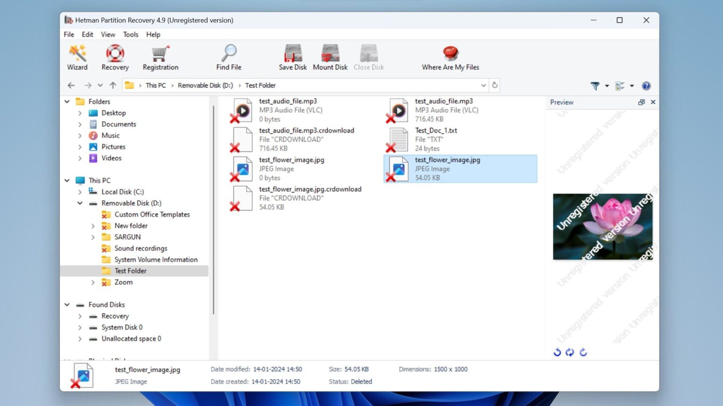Image resolution: width=723 pixels, height=406 pixels.
Task: Rotate the preview image counterclockwise
Action: pyautogui.click(x=558, y=352)
